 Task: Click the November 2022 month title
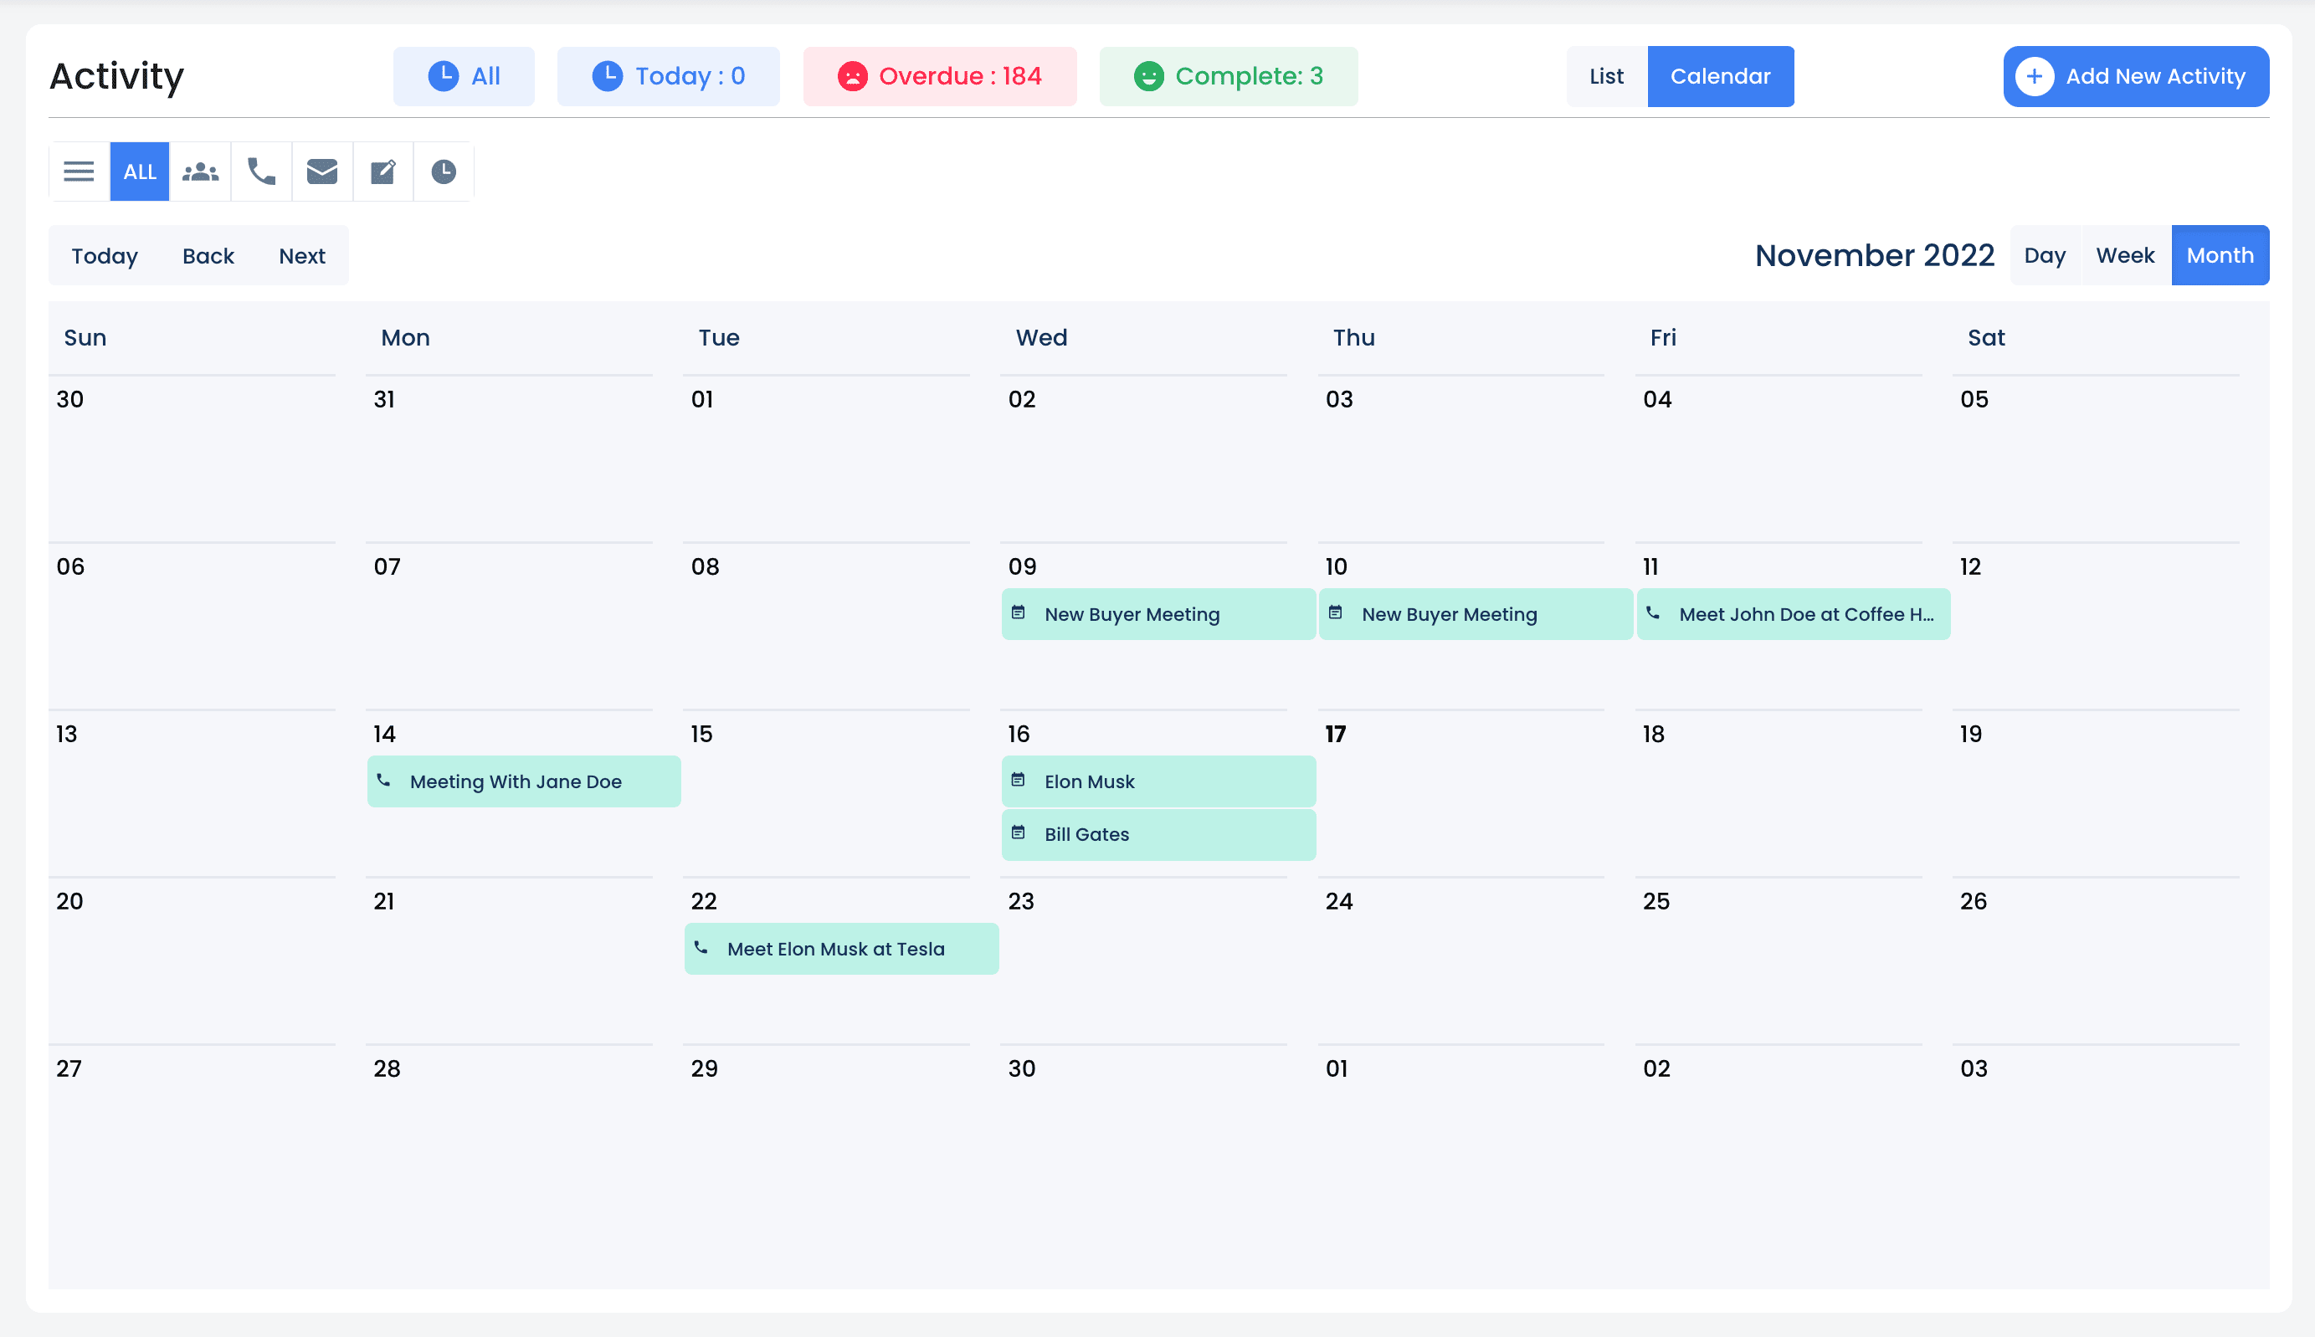pyautogui.click(x=1874, y=255)
